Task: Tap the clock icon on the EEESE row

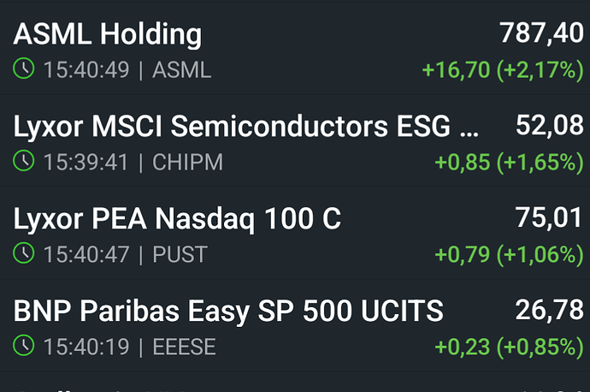Action: [x=24, y=346]
